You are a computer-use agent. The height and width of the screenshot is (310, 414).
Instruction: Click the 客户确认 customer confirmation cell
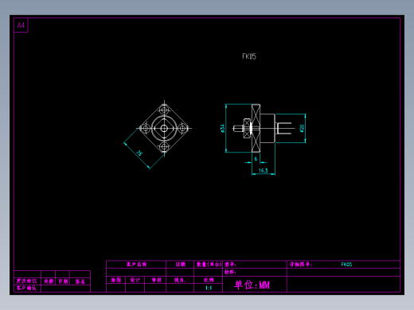coord(26,288)
